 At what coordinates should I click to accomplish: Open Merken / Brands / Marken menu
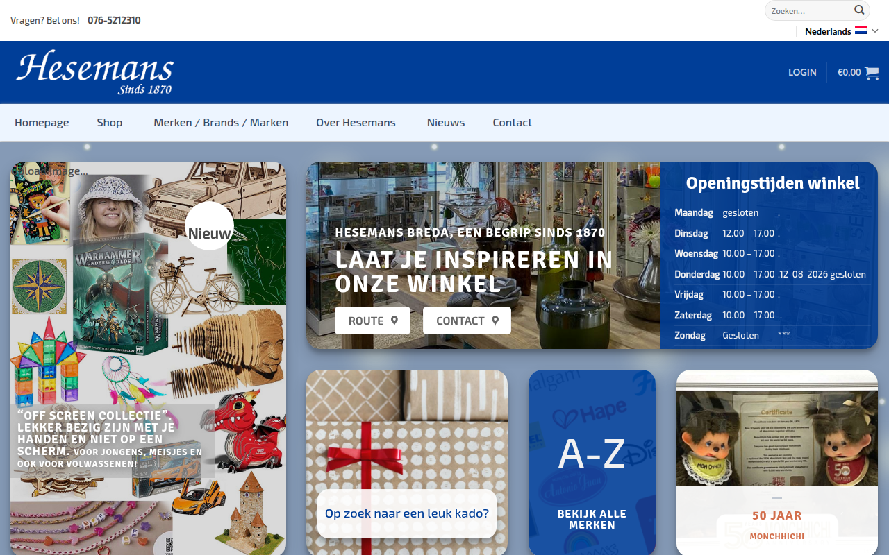pyautogui.click(x=221, y=122)
